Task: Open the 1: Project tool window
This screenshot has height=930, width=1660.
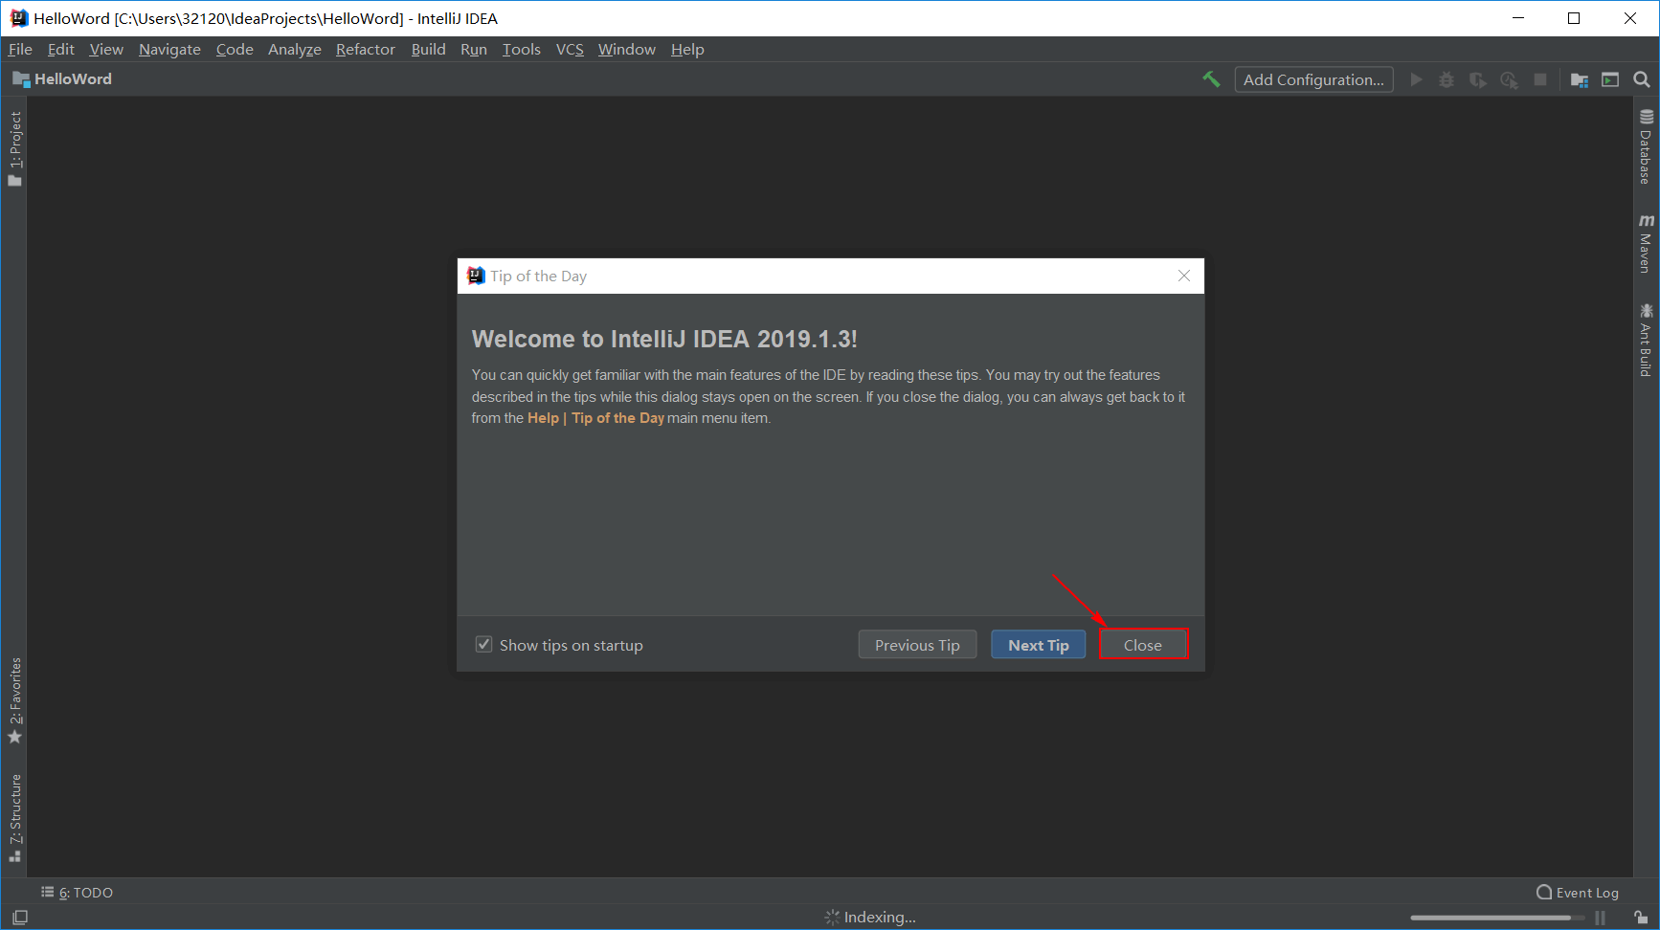Action: pos(15,149)
